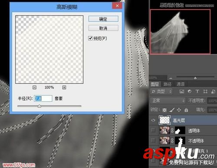Click the navigator zoom-out mountain icon
The image size is (217, 168).
coord(171,78)
